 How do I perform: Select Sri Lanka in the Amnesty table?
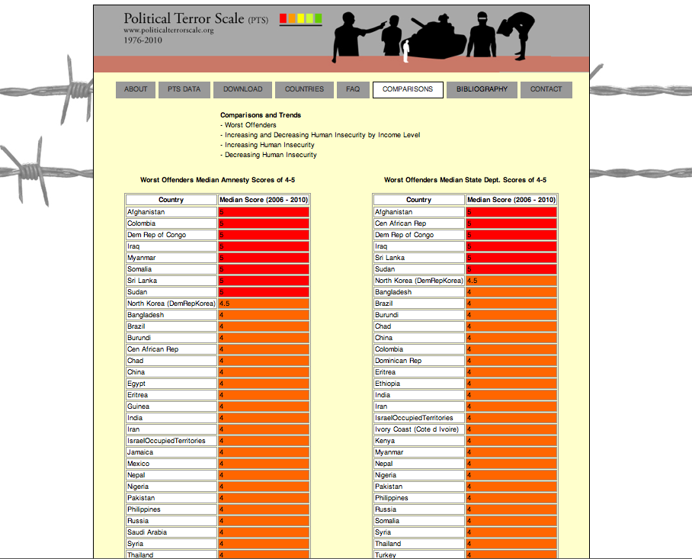[171, 281]
